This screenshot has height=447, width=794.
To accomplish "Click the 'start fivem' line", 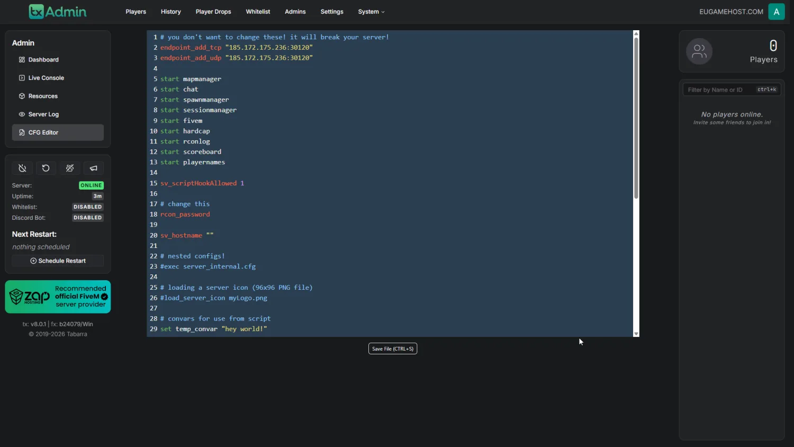I will pyautogui.click(x=181, y=120).
